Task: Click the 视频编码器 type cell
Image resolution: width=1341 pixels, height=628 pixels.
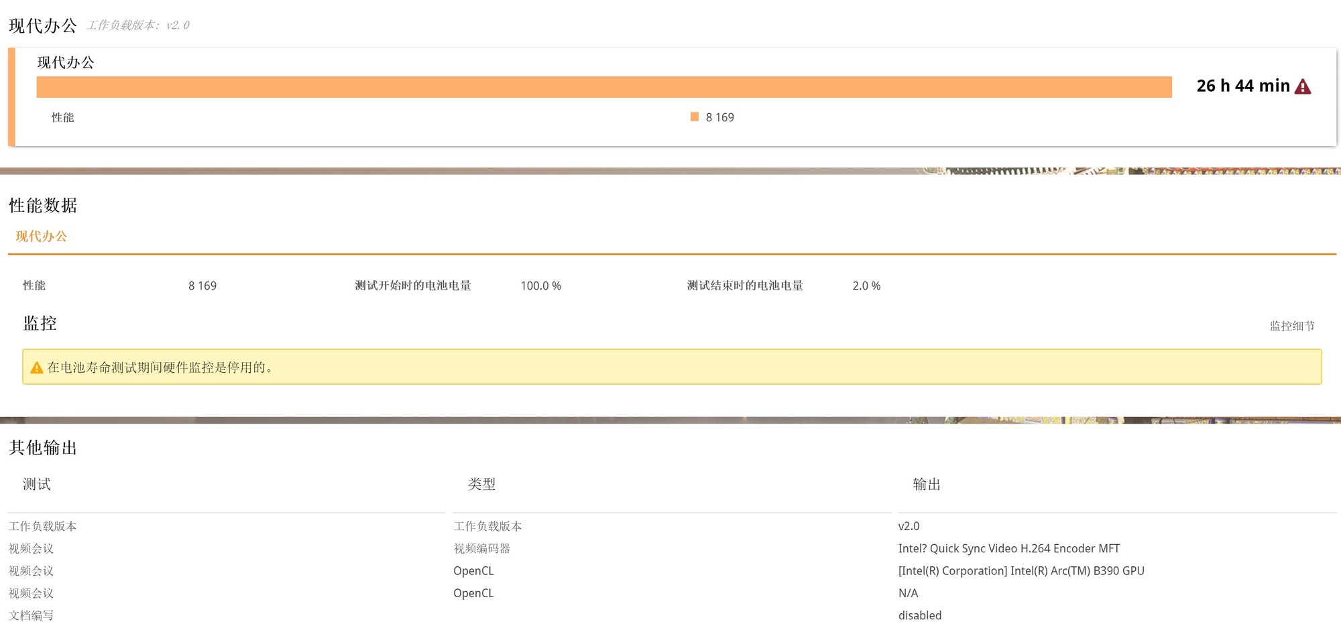Action: tap(481, 548)
